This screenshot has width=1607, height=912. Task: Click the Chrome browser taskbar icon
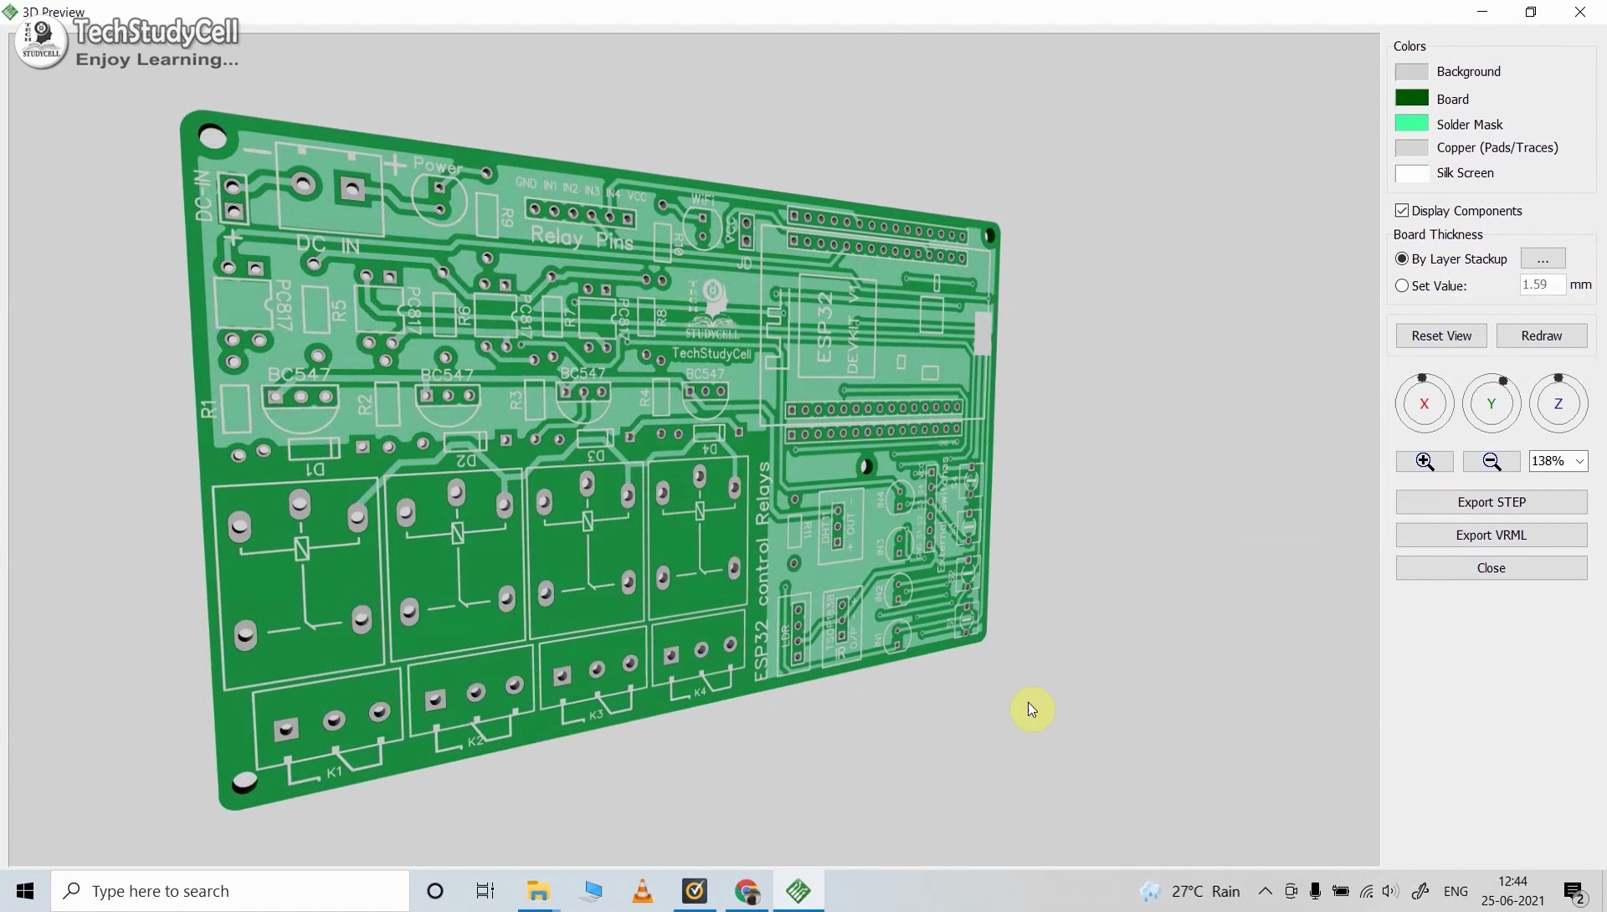click(746, 890)
